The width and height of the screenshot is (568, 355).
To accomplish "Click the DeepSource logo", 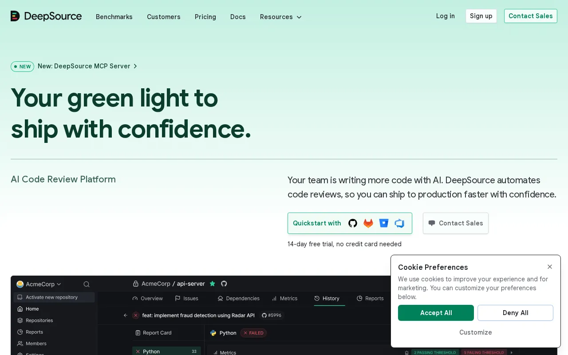I will 46,16.
